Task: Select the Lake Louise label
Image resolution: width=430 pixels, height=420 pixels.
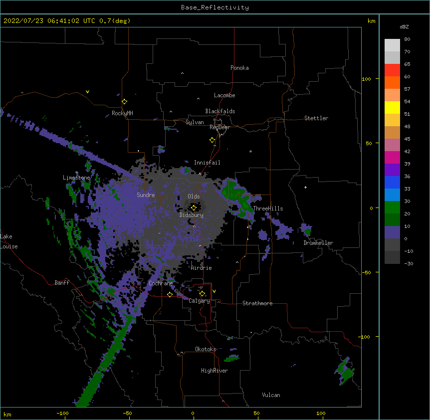Action: tap(9, 241)
